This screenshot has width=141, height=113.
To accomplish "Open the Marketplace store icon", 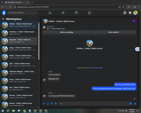I will (x=89, y=13).
